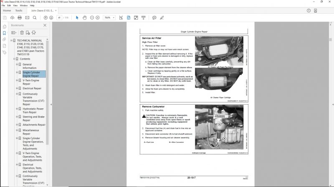Open the Edit menu
This screenshot has width=334, height=187.
(9, 5)
